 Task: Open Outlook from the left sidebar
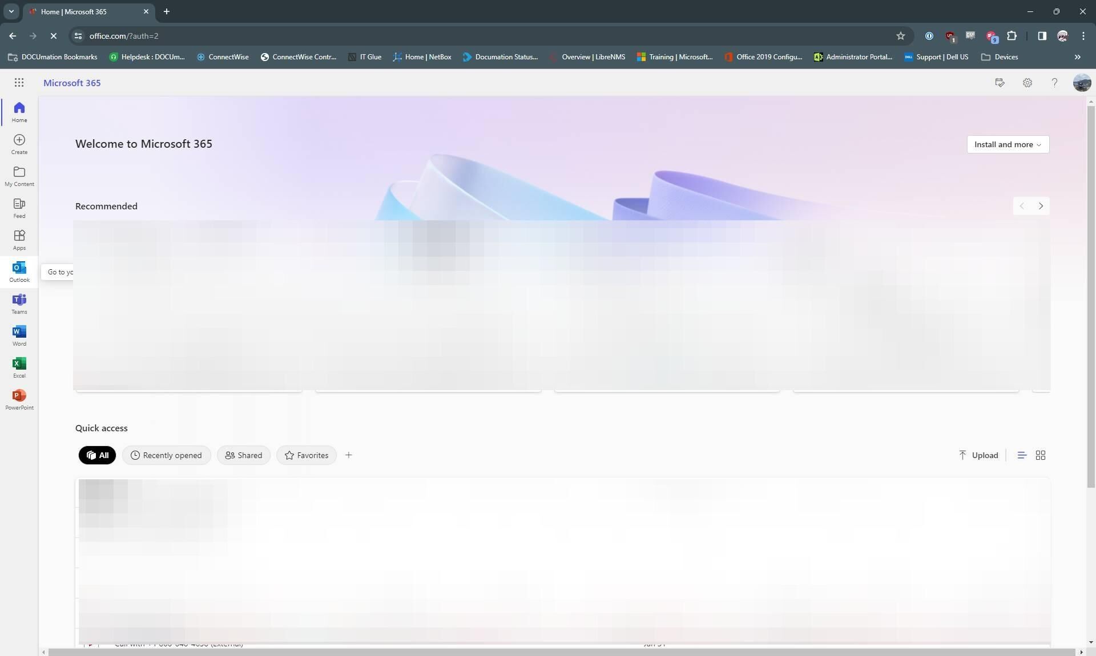coord(19,272)
